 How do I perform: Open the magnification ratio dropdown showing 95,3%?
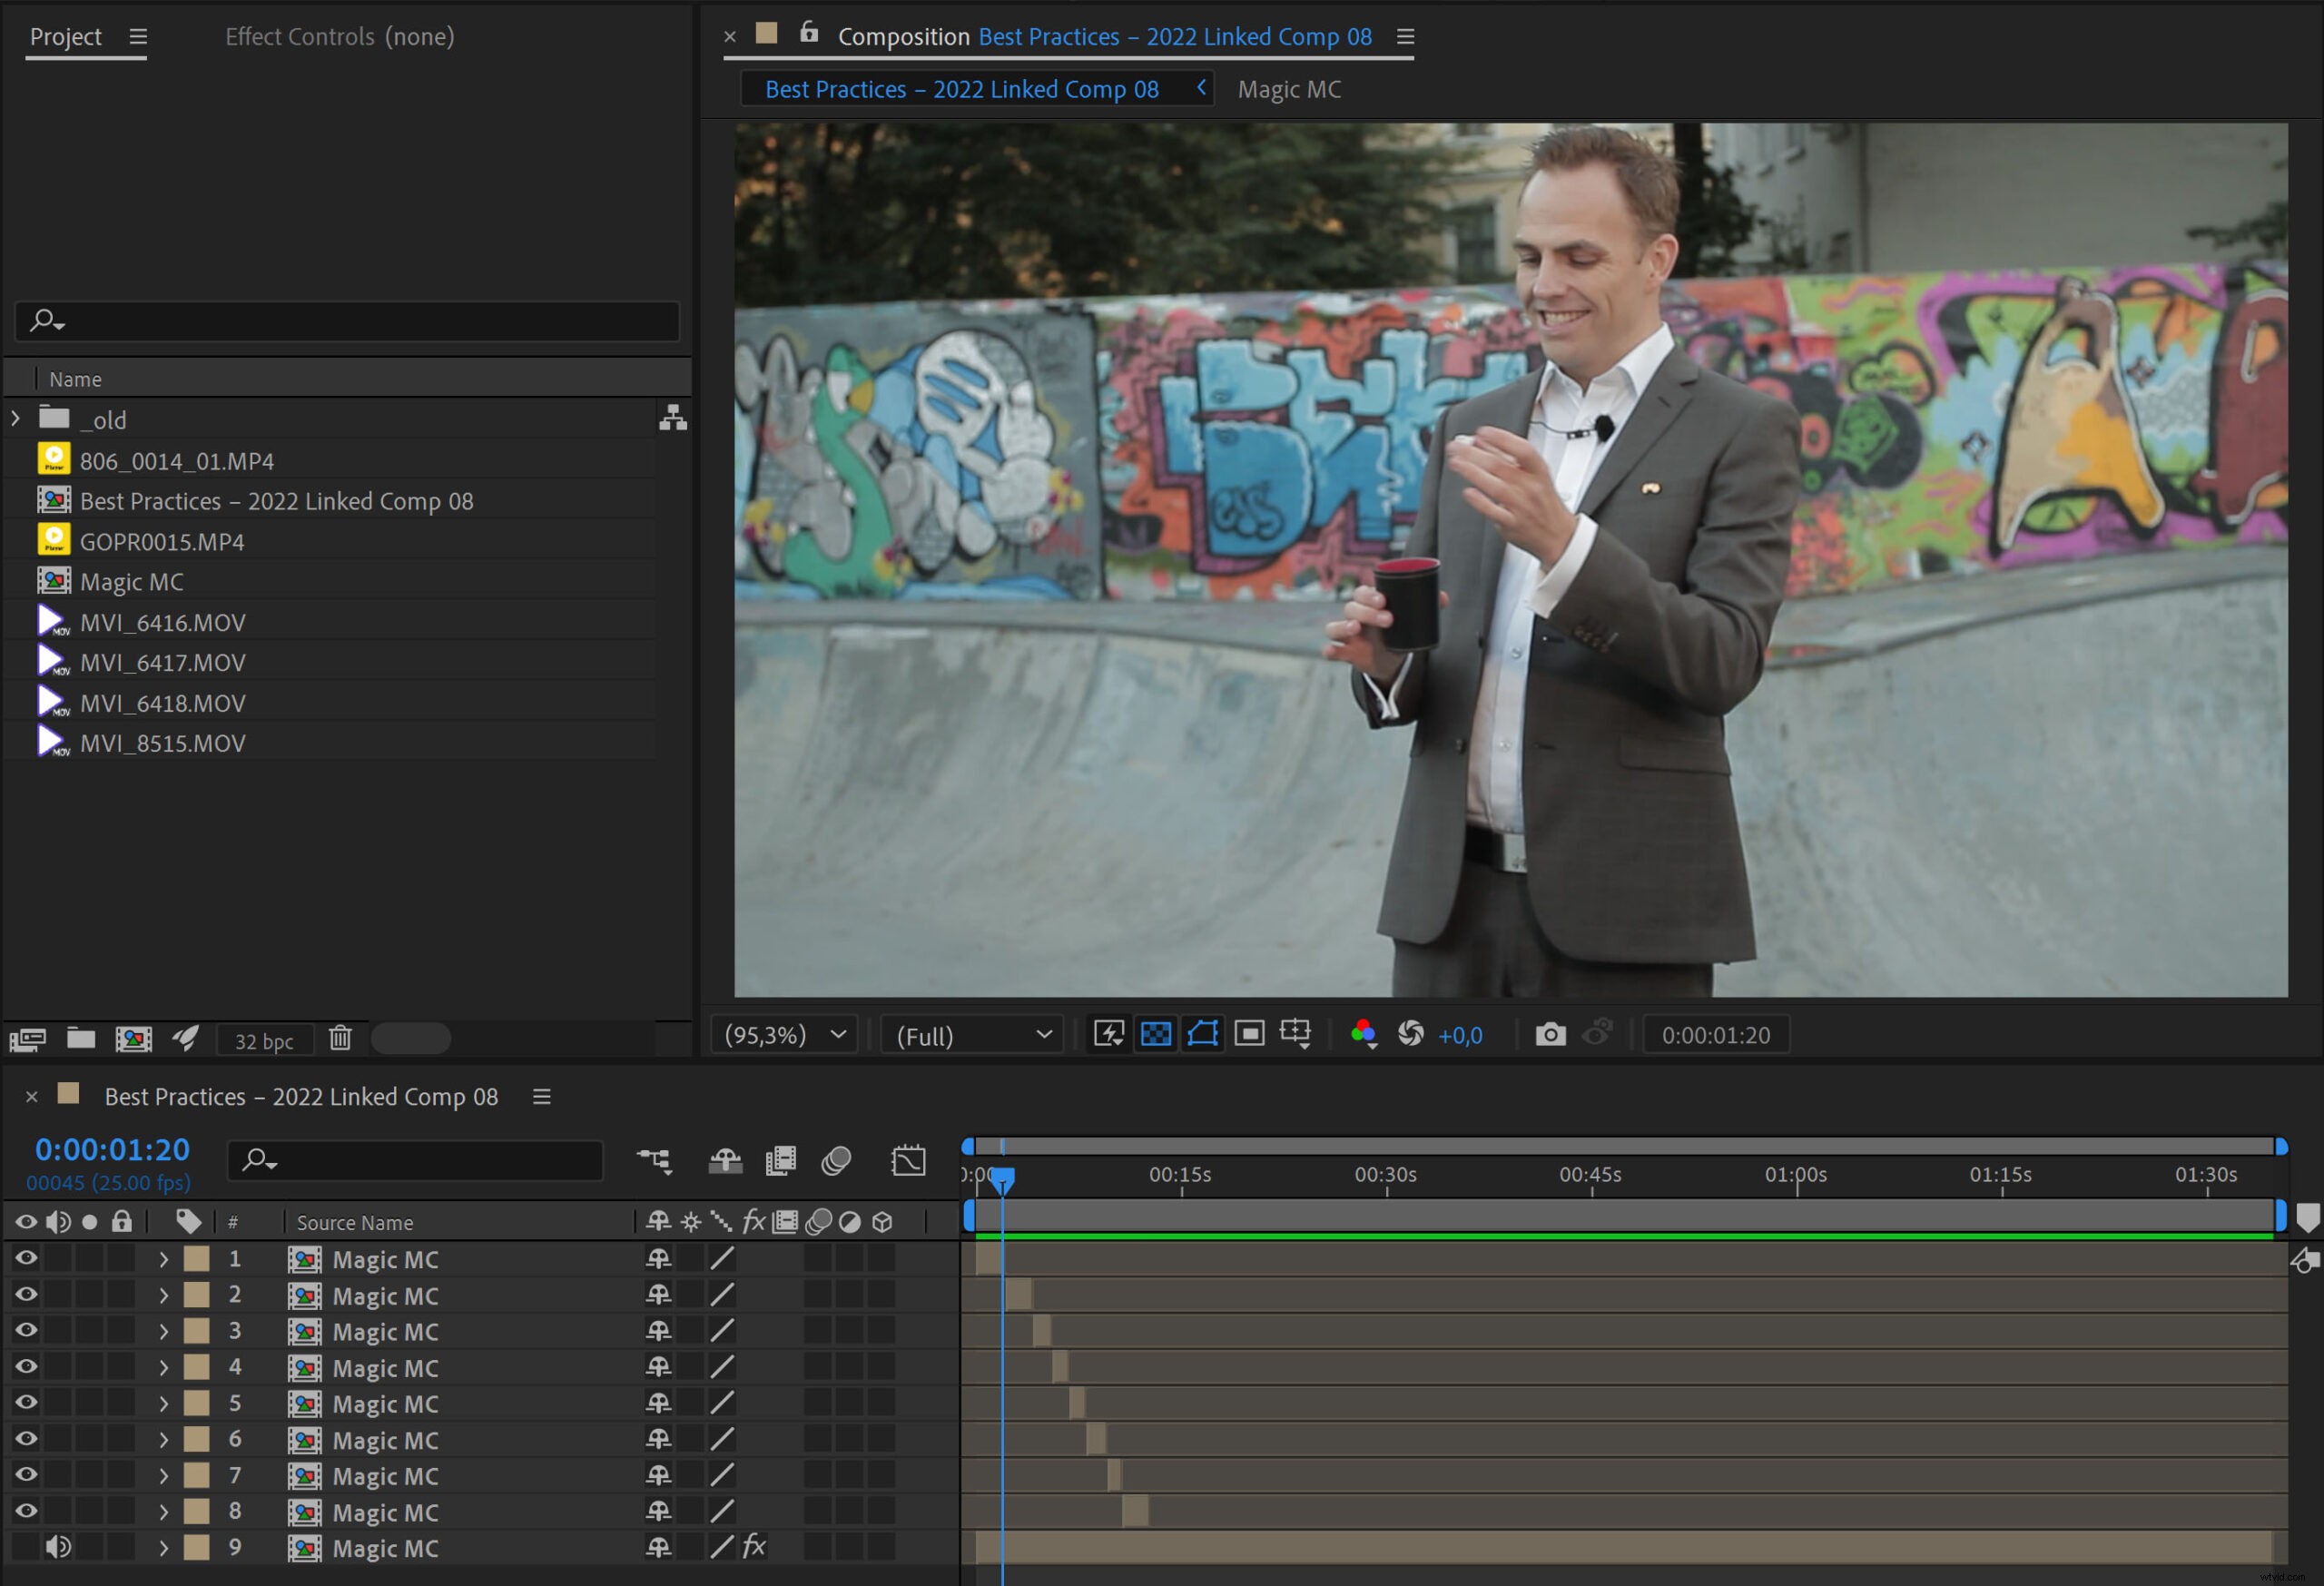pyautogui.click(x=784, y=1034)
